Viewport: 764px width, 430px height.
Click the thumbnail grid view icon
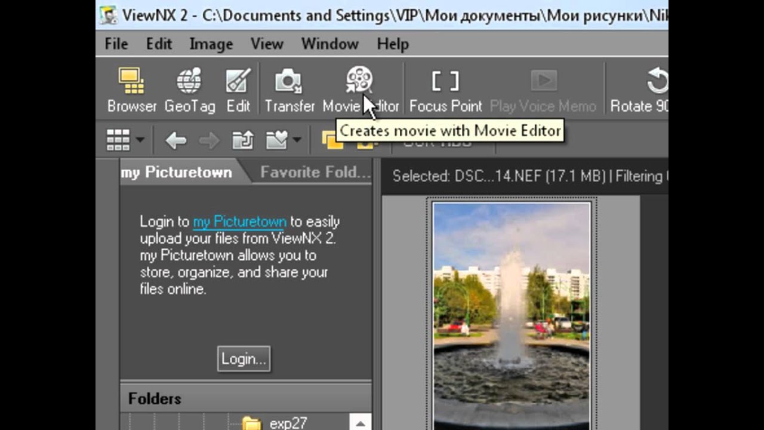click(118, 140)
